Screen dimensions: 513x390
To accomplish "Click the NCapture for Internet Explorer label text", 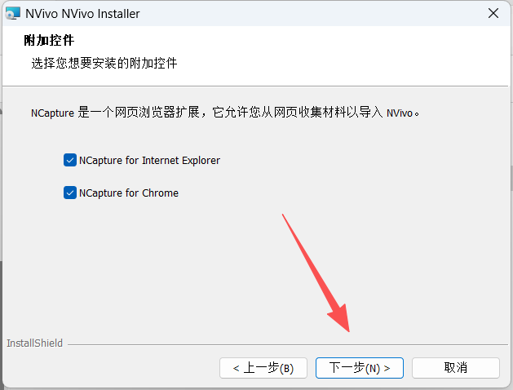I will click(149, 160).
